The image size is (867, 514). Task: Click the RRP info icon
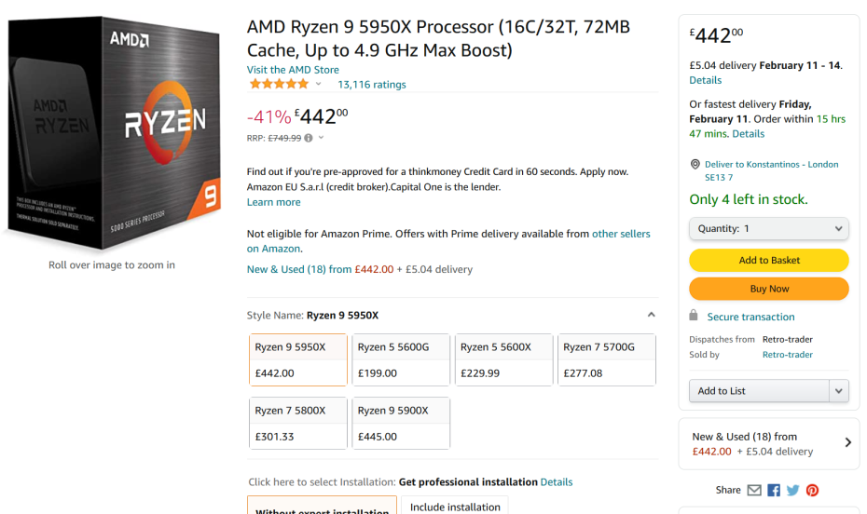pyautogui.click(x=309, y=138)
